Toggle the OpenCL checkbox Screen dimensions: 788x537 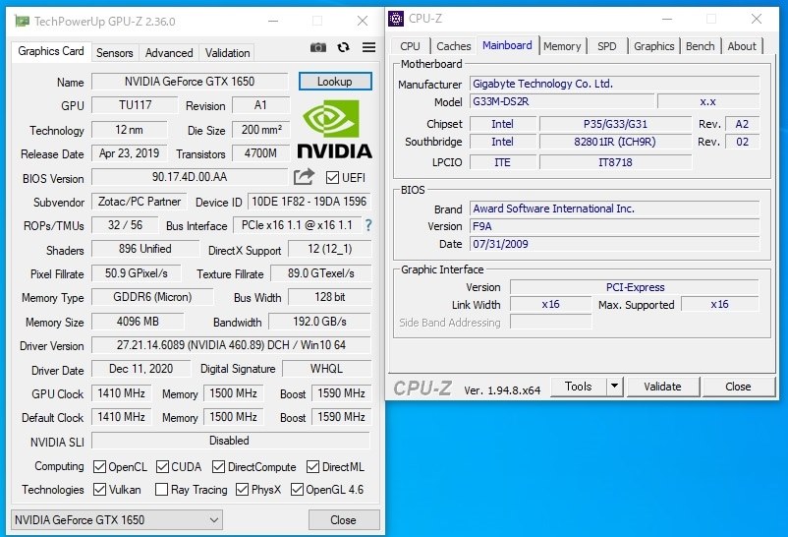(99, 466)
